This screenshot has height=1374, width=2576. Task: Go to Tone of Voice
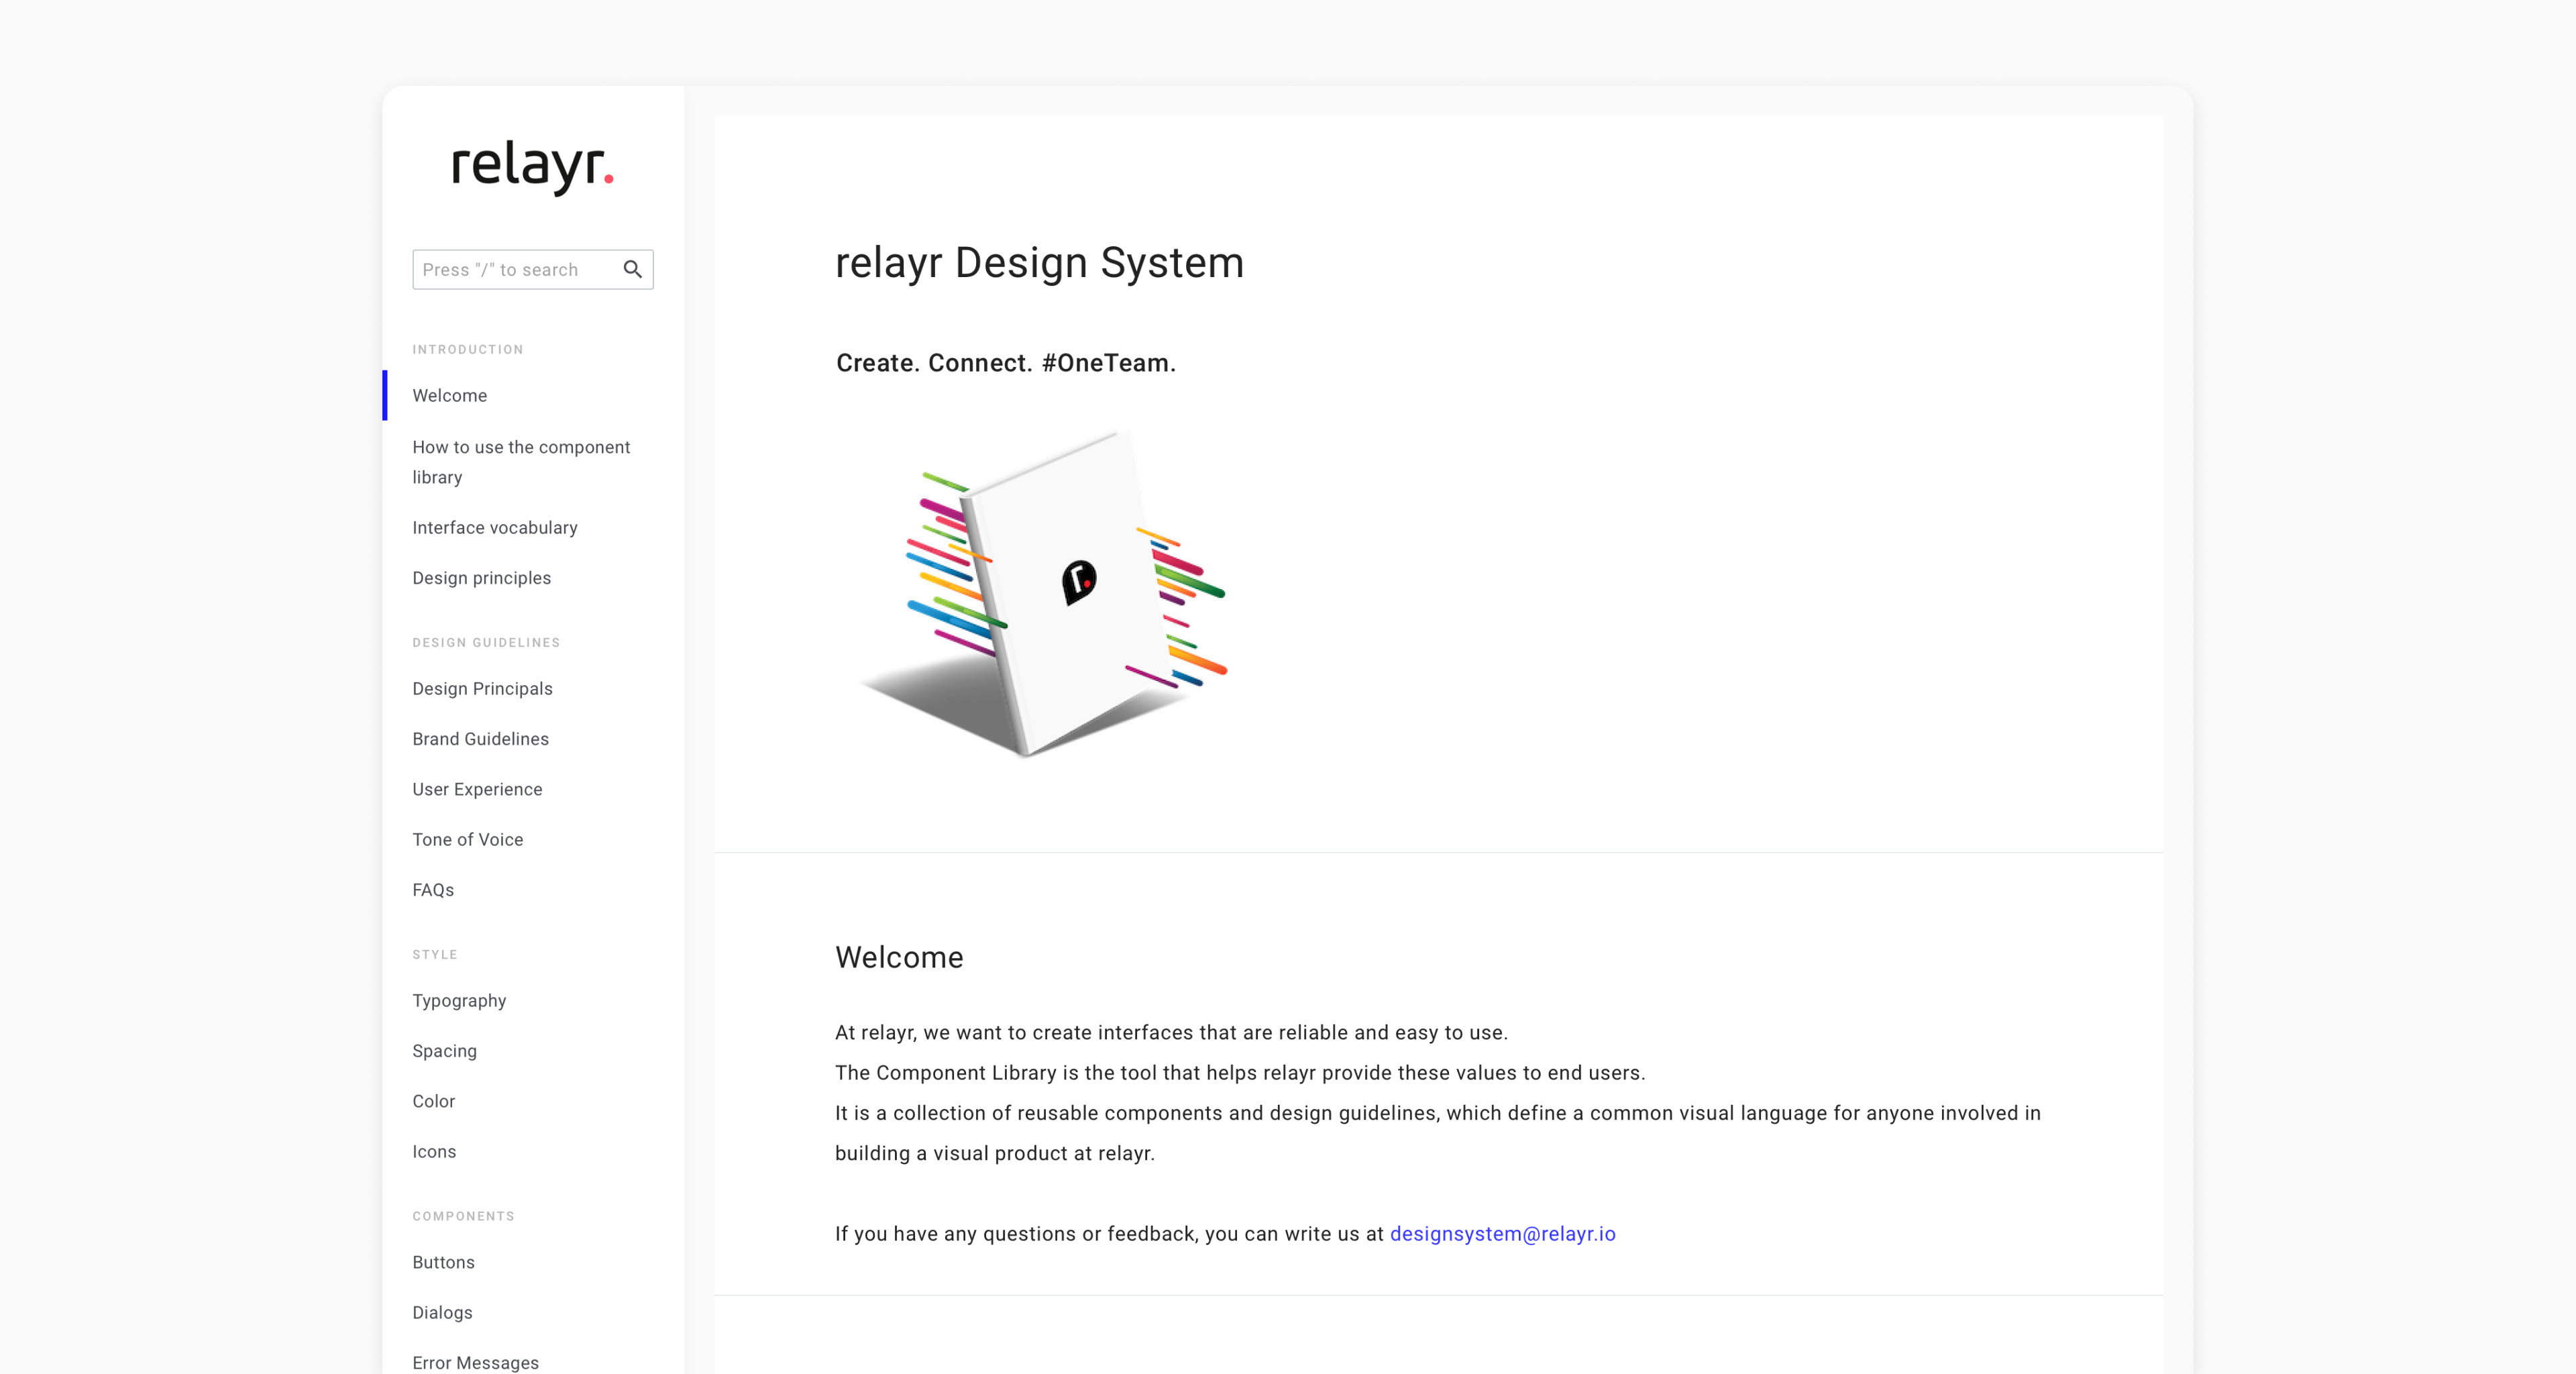(x=467, y=840)
